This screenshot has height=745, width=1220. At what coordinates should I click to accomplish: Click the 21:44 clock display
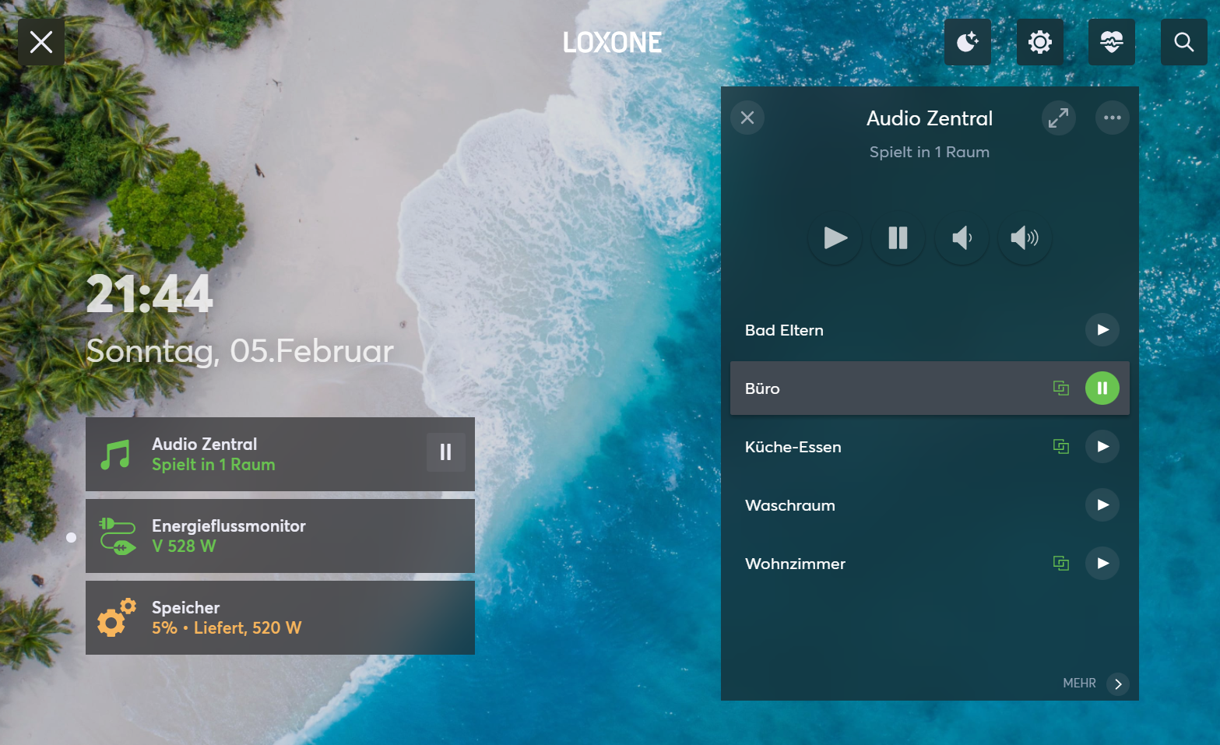coord(149,294)
